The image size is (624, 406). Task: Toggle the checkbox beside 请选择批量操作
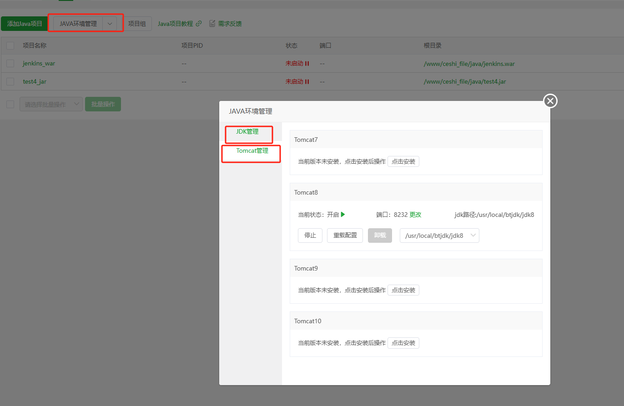10,105
